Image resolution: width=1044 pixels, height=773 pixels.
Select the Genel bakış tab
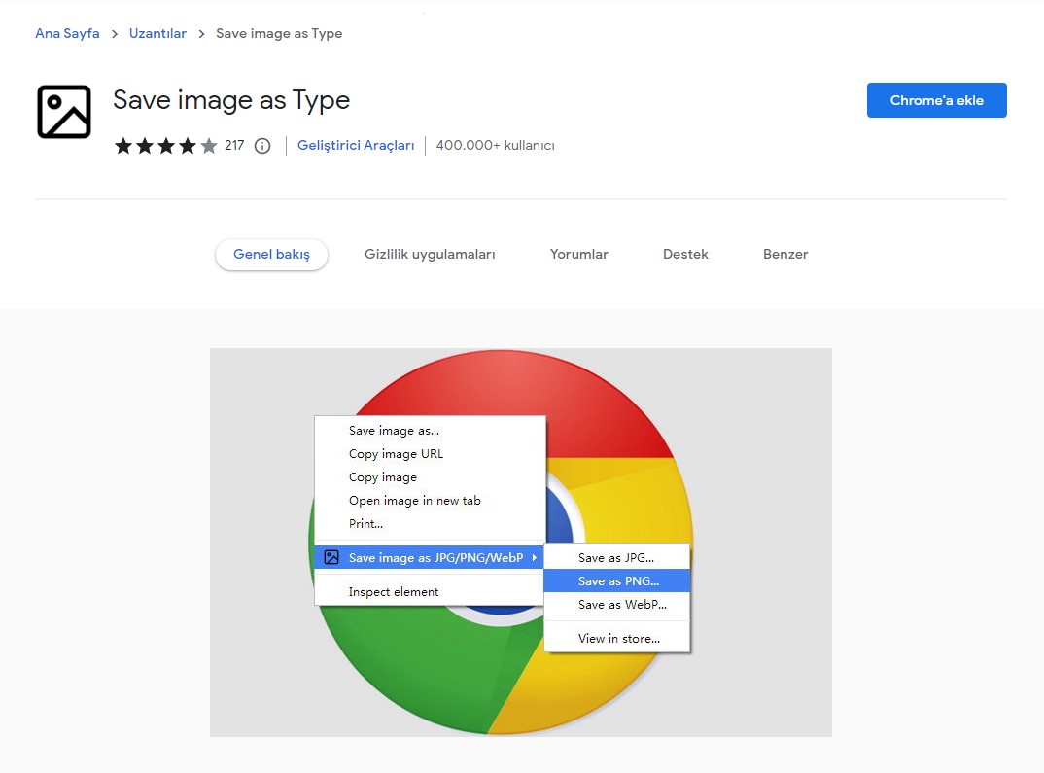pyautogui.click(x=271, y=255)
